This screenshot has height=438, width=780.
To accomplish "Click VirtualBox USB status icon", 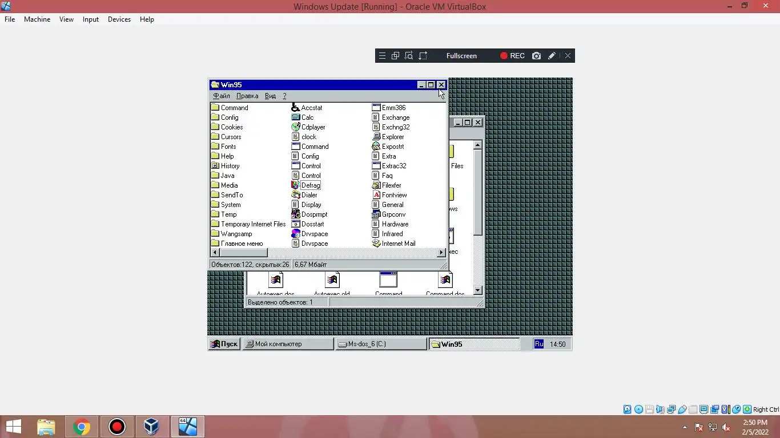I will tap(682, 409).
